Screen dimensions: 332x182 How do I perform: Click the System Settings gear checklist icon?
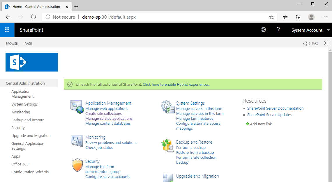pyautogui.click(x=168, y=107)
